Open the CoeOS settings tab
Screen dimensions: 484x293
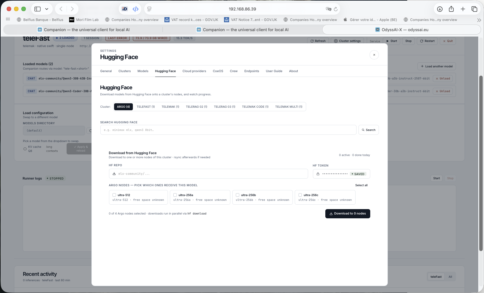point(218,71)
